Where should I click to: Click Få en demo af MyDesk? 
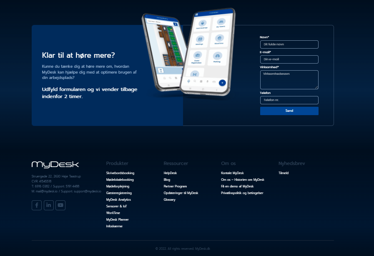pos(237,186)
